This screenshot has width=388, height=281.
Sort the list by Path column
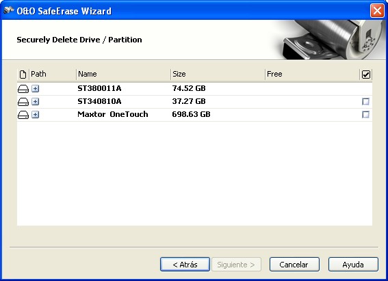tap(53, 74)
